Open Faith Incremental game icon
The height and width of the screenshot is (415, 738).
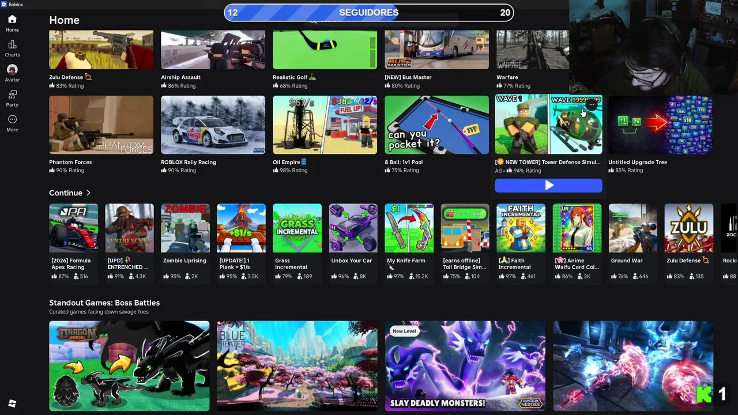tap(521, 228)
